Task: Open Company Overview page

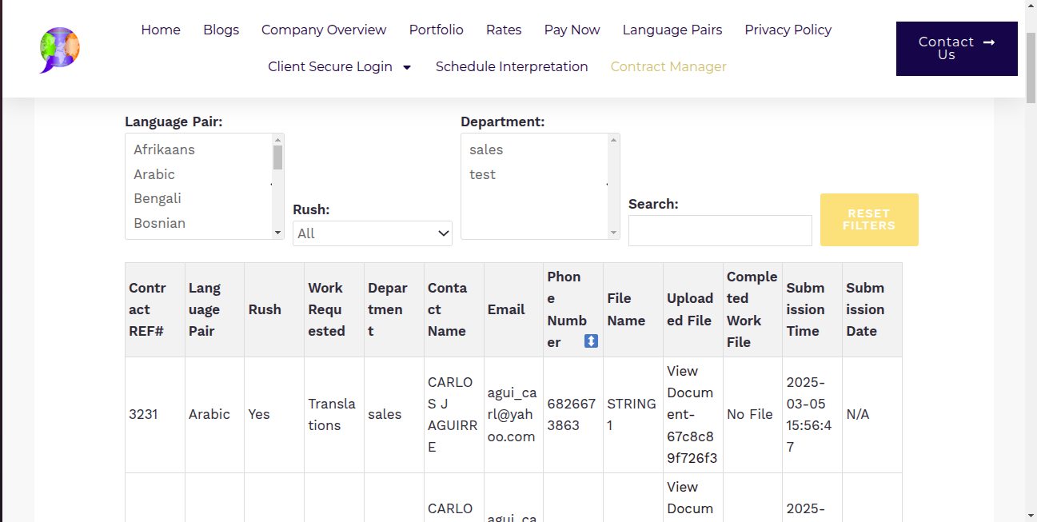Action: point(324,30)
